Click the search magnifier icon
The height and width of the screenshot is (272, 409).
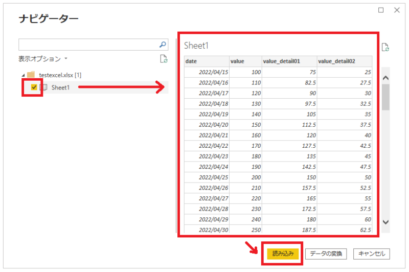coord(163,44)
